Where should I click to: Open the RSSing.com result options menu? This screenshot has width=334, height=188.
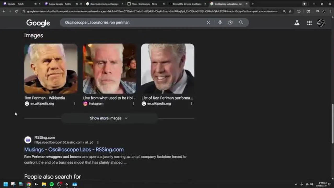pyautogui.click(x=98, y=143)
